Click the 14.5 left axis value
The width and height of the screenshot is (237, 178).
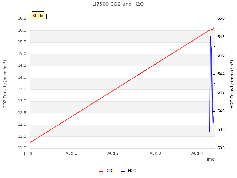click(x=22, y=65)
